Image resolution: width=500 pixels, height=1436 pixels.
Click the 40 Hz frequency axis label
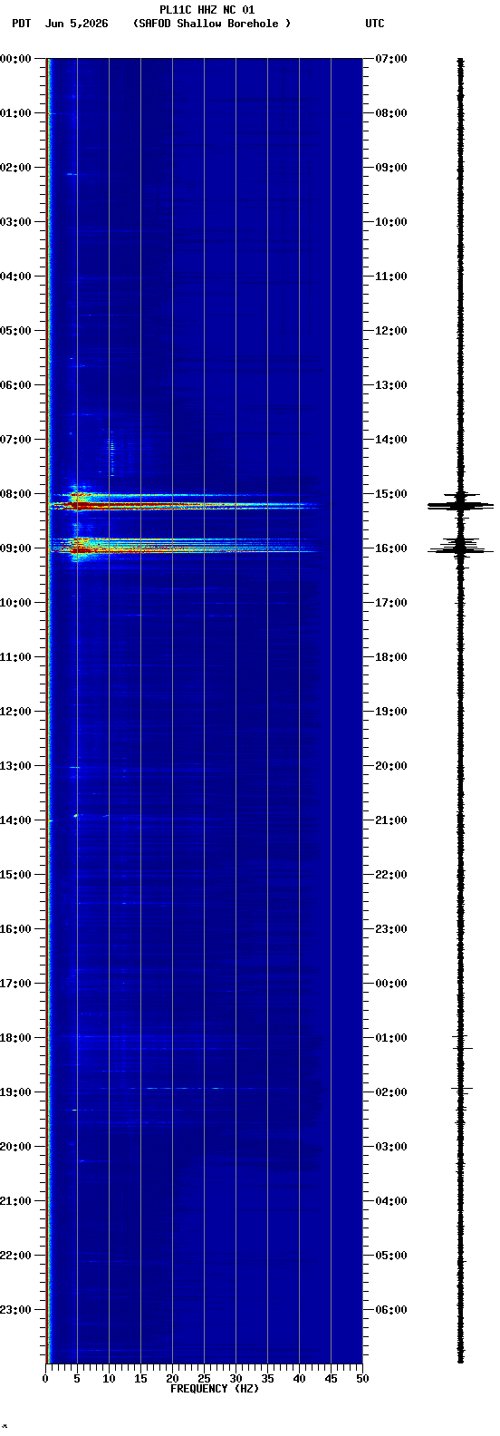pos(299,1379)
